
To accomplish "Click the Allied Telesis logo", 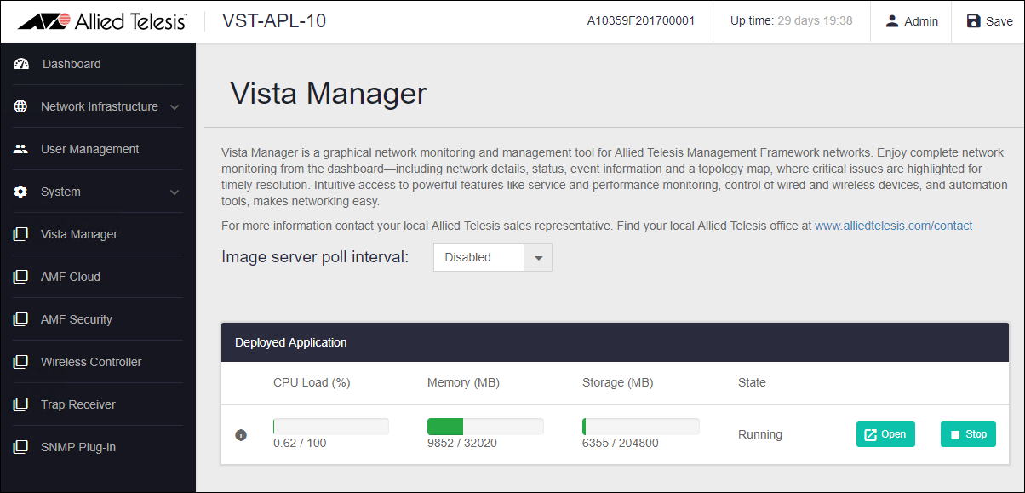I will (x=102, y=21).
